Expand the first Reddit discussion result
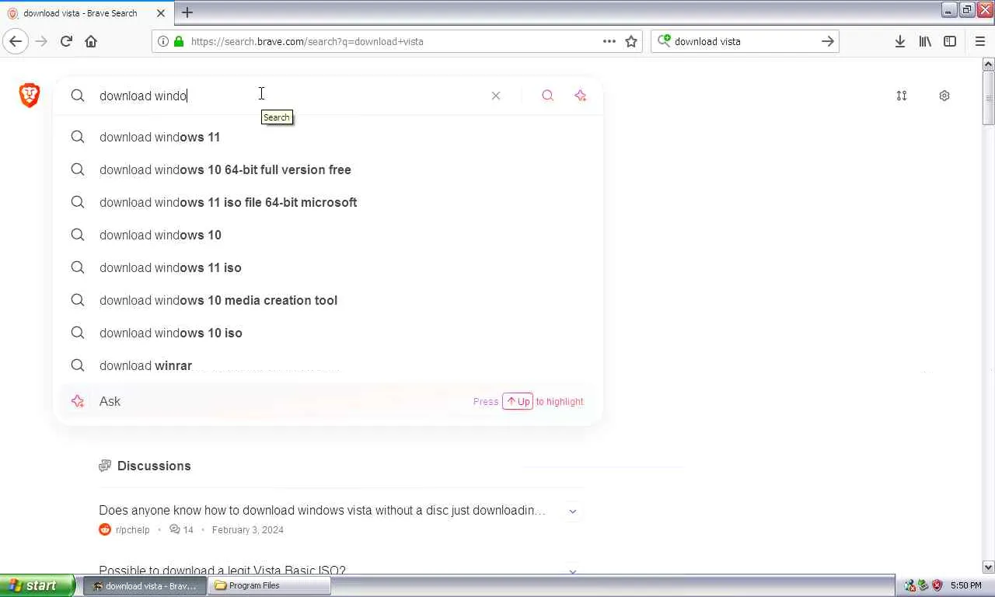 (x=573, y=511)
